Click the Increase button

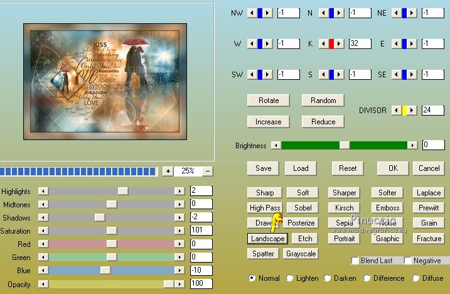tap(269, 122)
